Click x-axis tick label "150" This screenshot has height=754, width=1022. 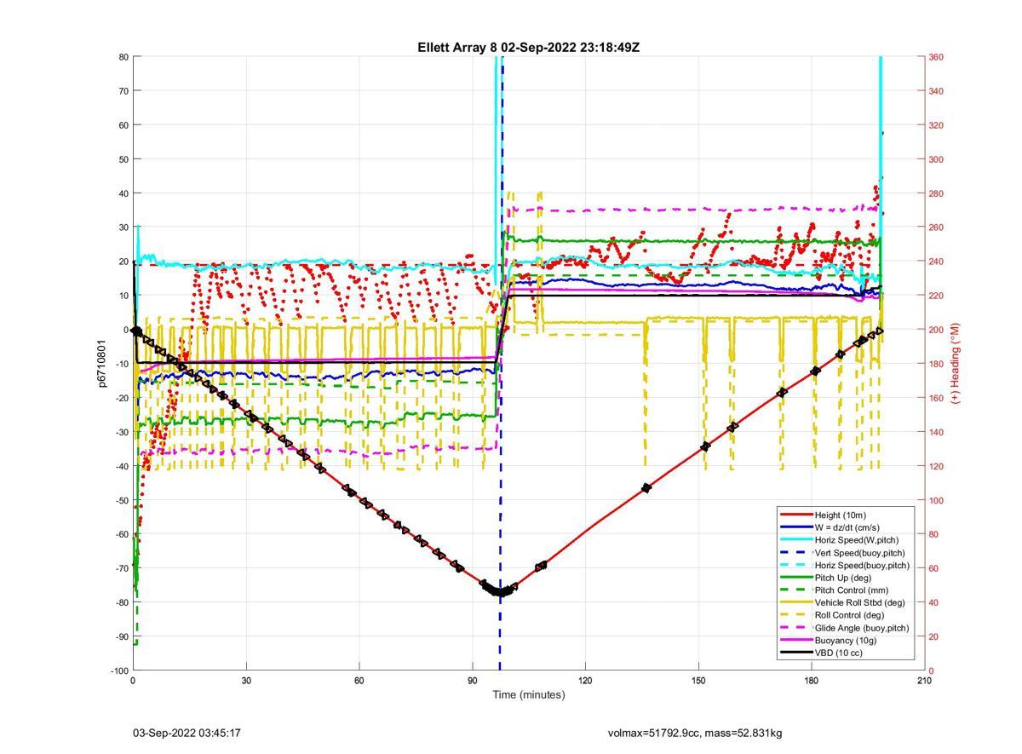coord(698,680)
